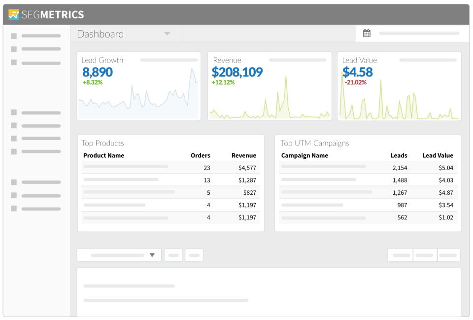Select the first row in Top UTM Campaigns
The image size is (473, 320).
pyautogui.click(x=368, y=168)
